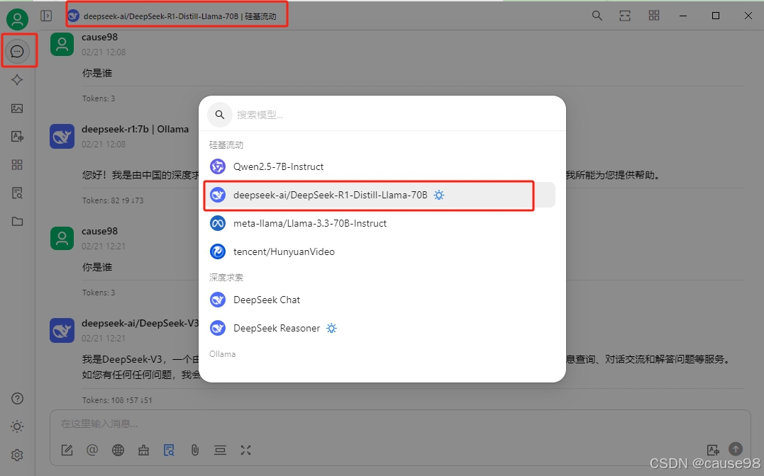Click '深度求索' group label in model list

pyautogui.click(x=226, y=278)
